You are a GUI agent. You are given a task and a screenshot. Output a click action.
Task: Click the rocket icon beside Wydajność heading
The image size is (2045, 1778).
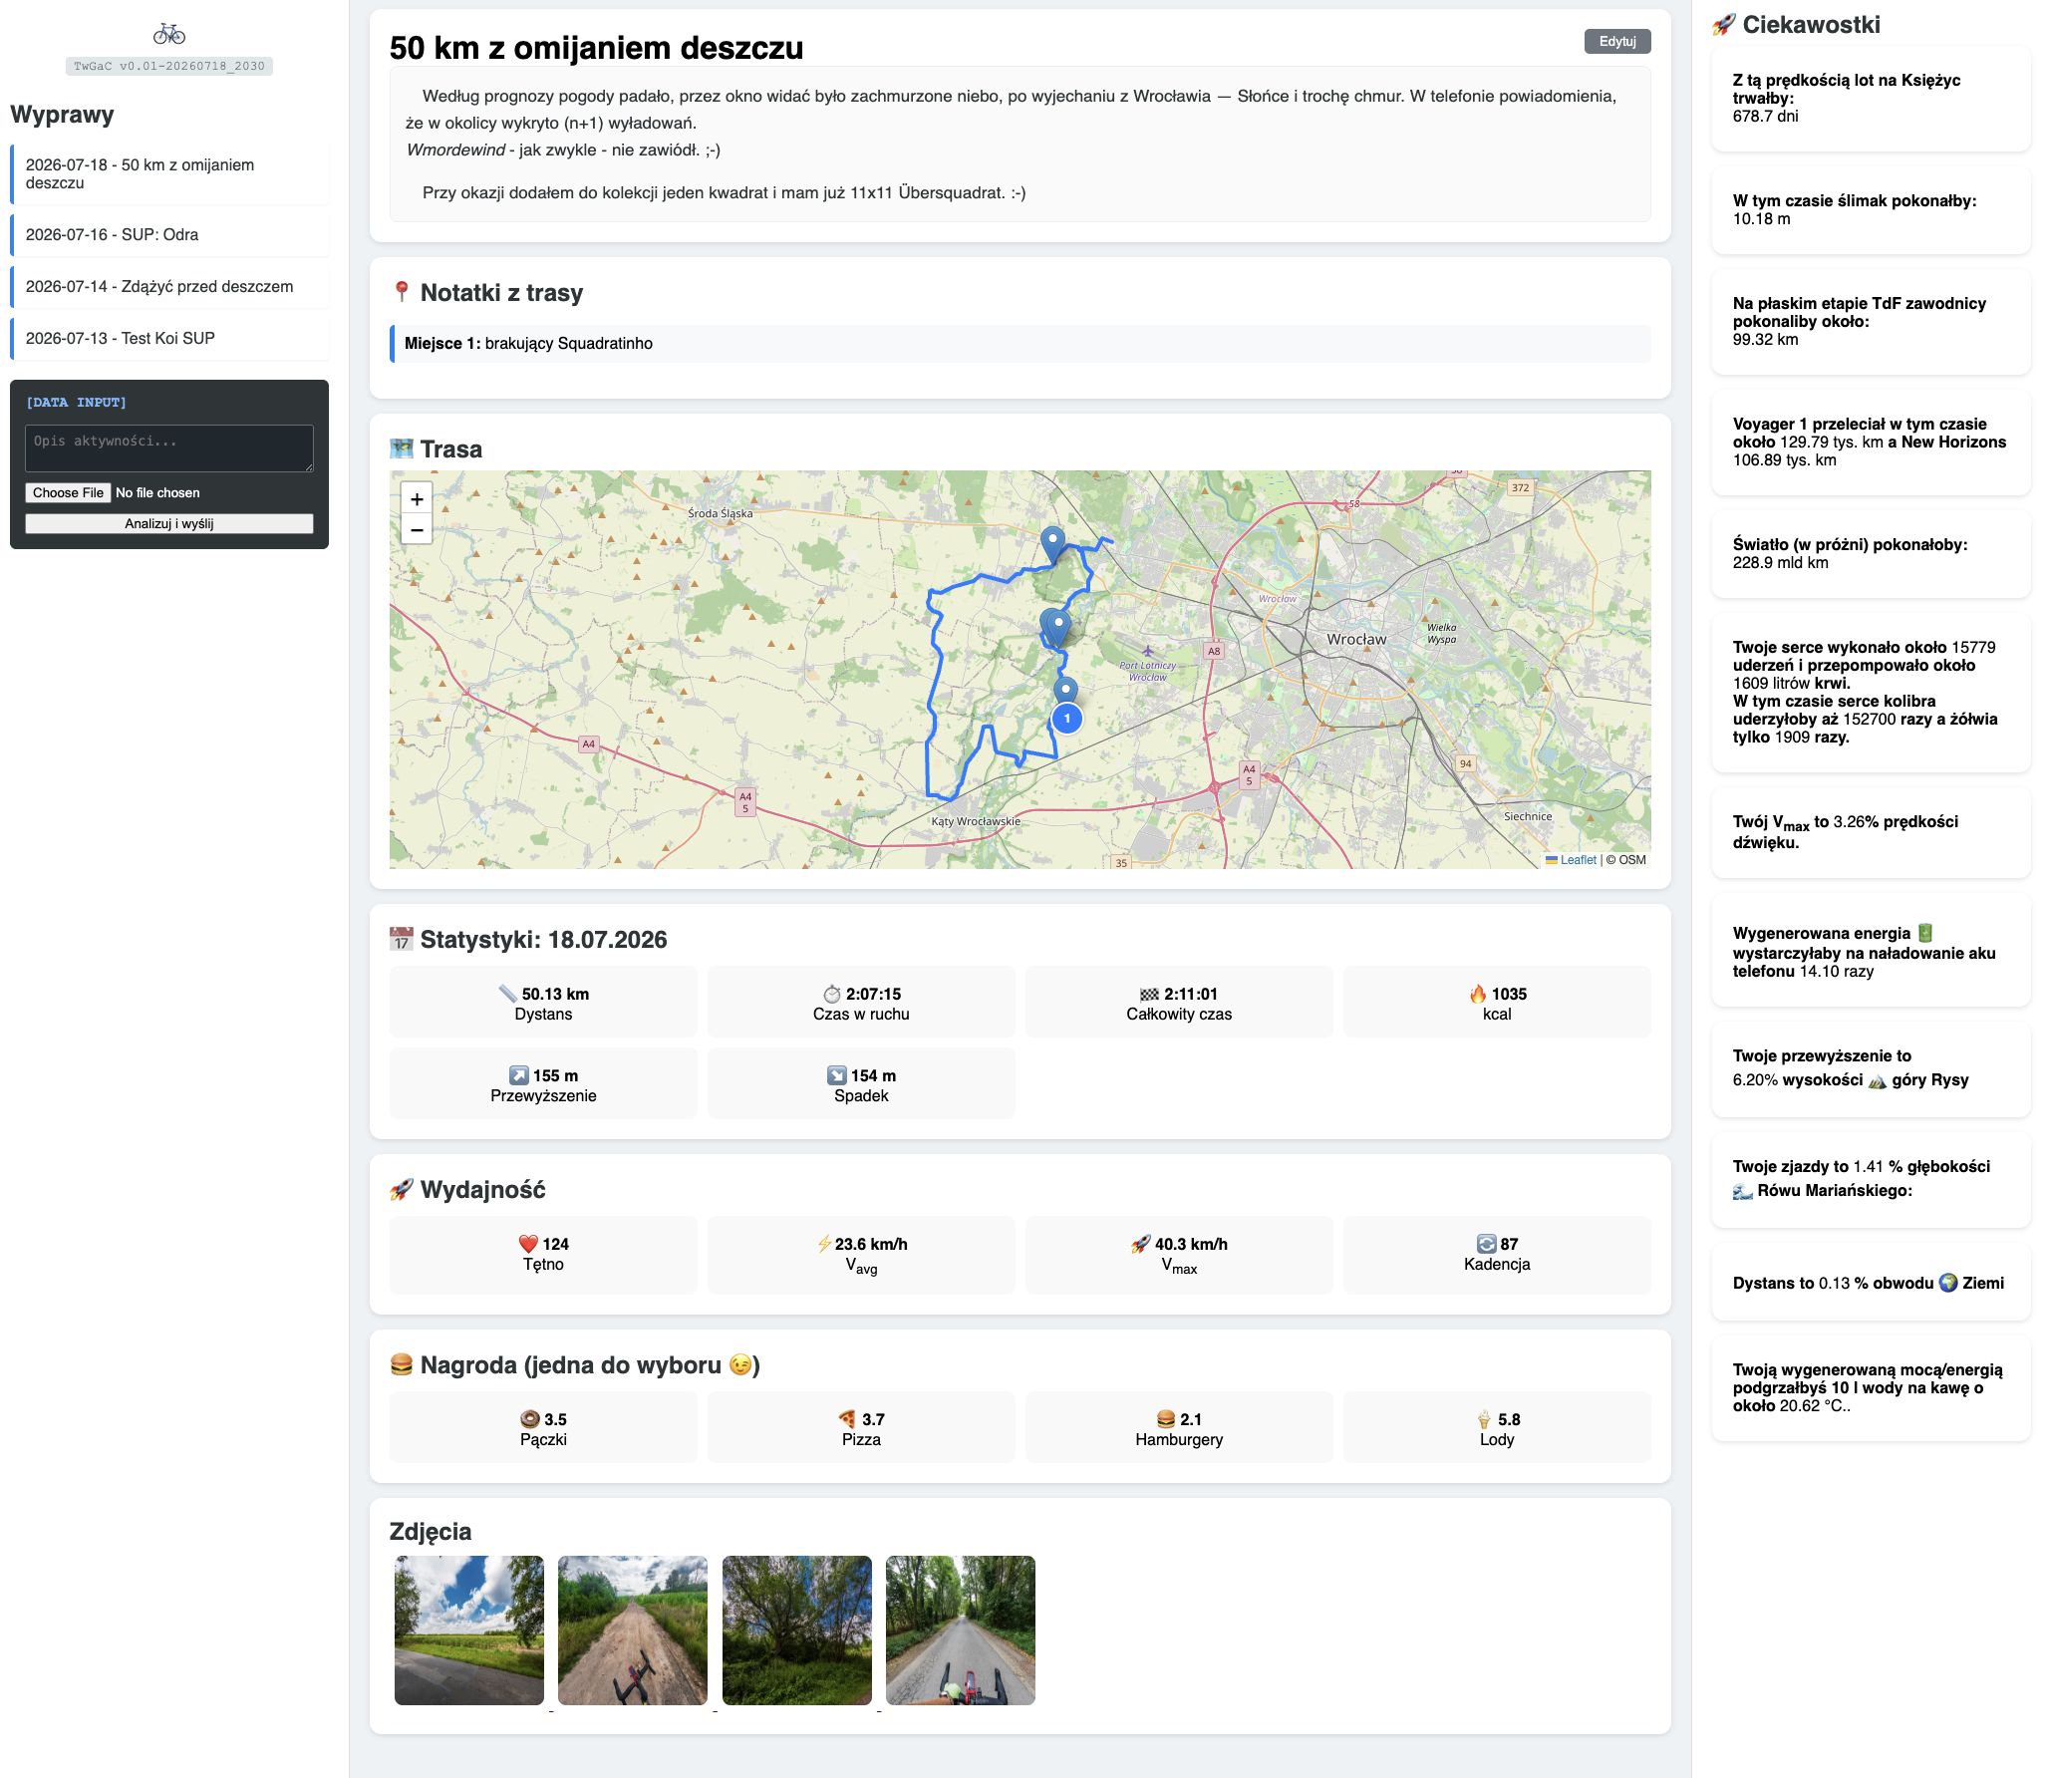(402, 1189)
